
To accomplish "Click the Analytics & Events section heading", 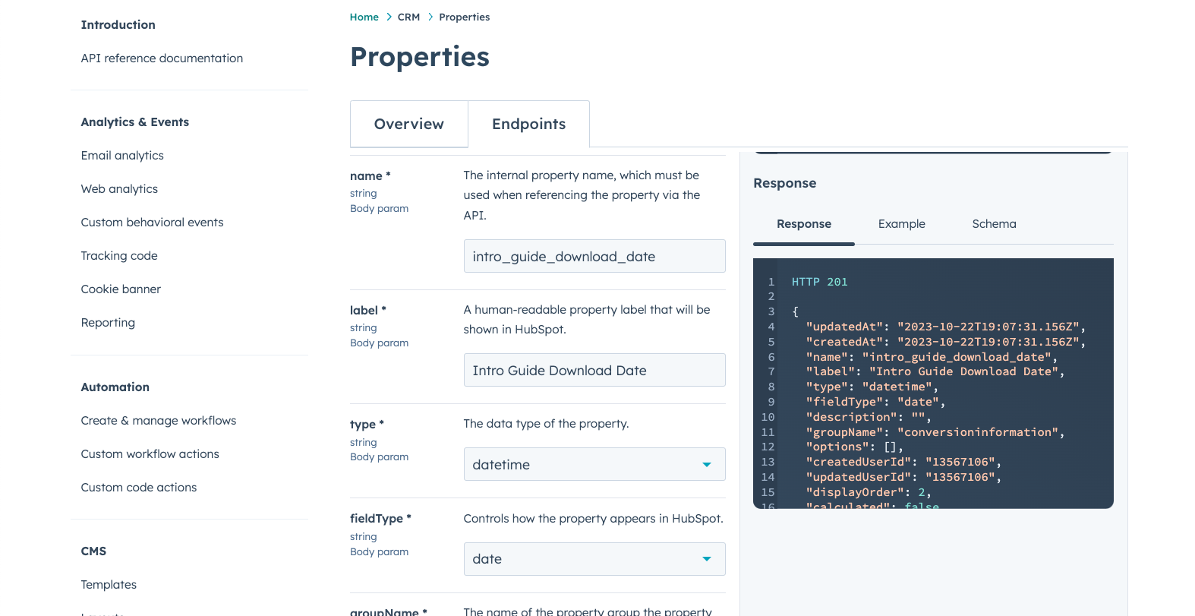I will click(135, 122).
